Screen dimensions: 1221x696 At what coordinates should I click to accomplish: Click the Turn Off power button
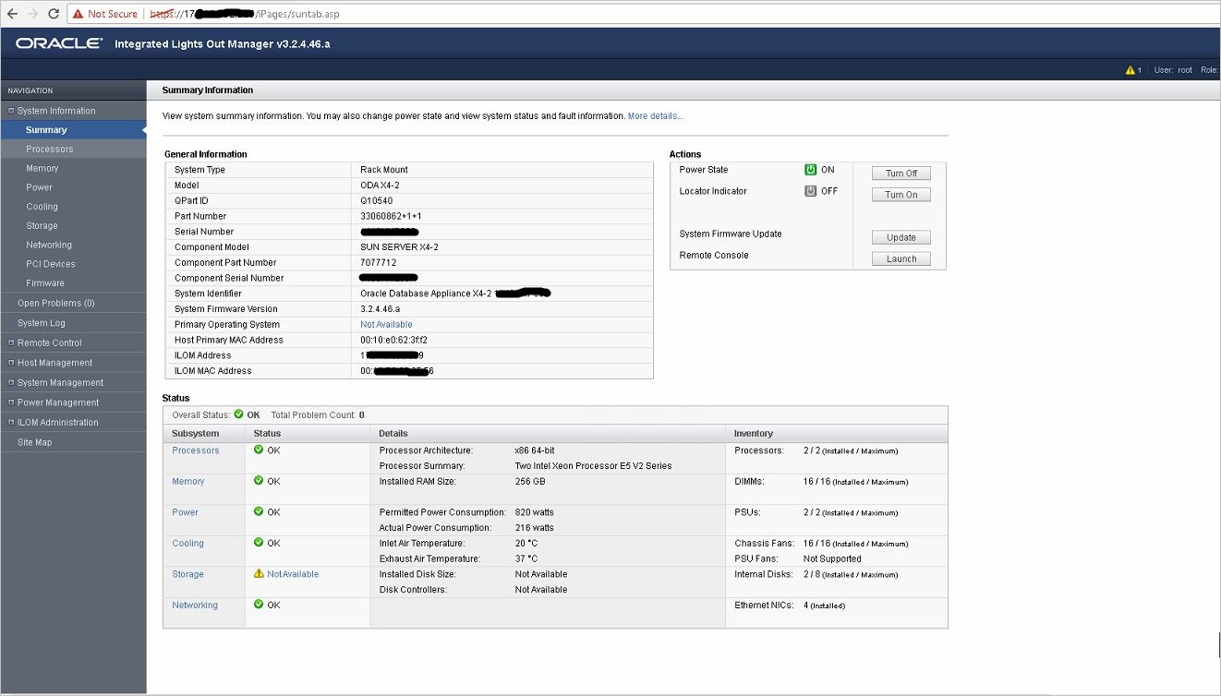coord(901,174)
